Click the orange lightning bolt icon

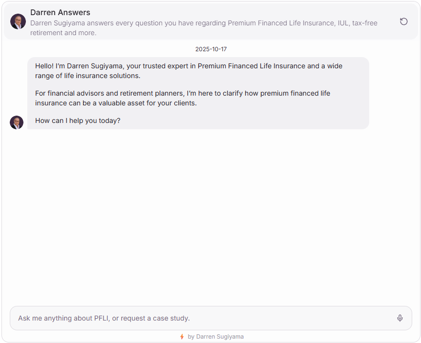pyautogui.click(x=182, y=337)
